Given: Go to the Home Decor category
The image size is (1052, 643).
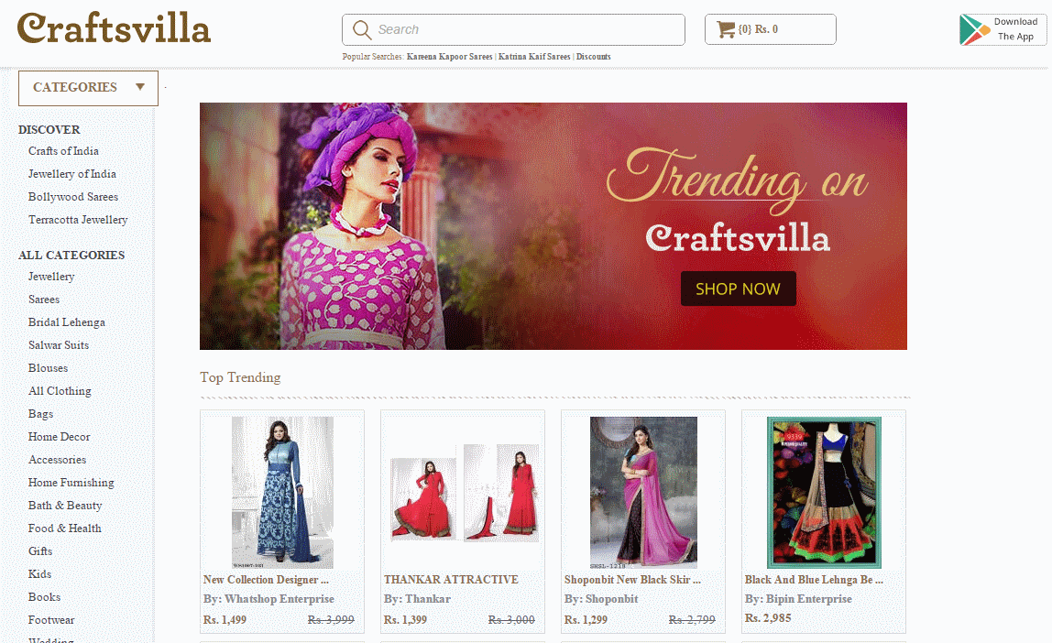Looking at the screenshot, I should 59,437.
